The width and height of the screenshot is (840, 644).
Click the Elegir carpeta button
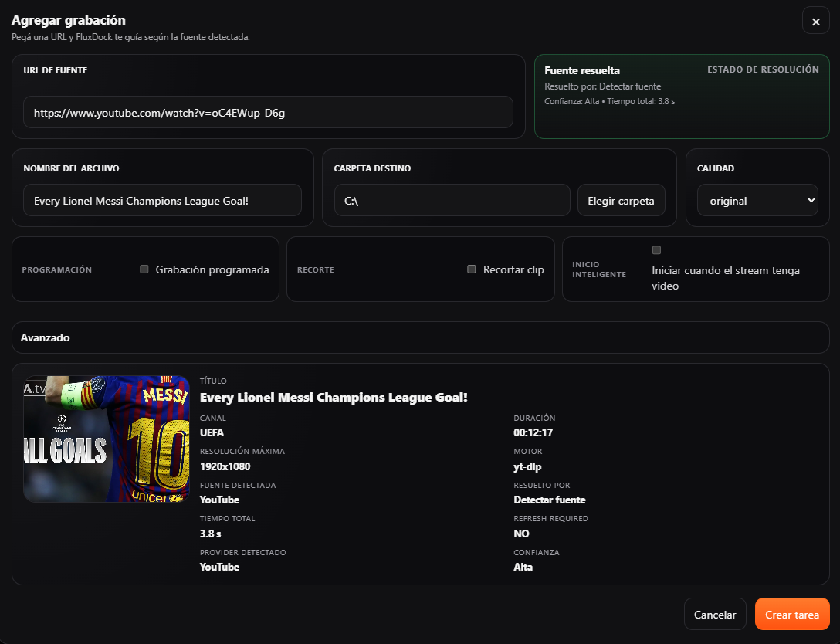pos(621,200)
